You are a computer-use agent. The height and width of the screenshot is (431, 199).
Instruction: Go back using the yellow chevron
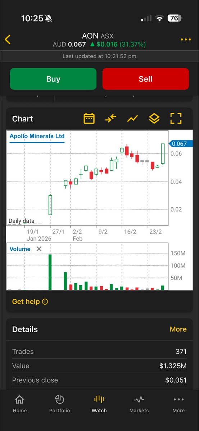click(x=8, y=40)
